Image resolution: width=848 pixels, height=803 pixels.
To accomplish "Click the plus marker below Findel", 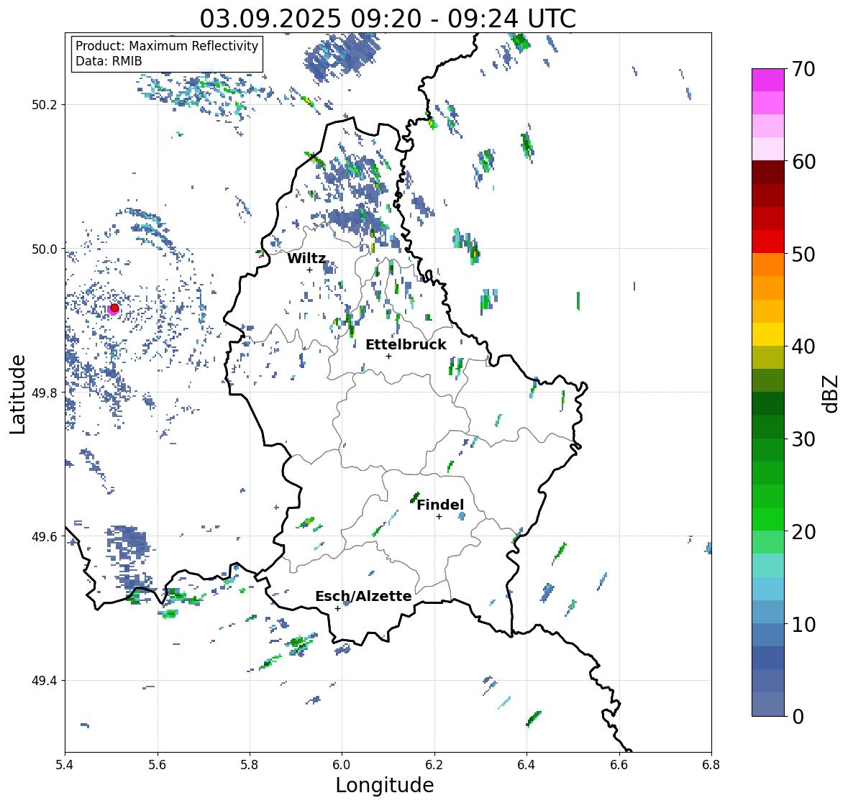I will 439,517.
